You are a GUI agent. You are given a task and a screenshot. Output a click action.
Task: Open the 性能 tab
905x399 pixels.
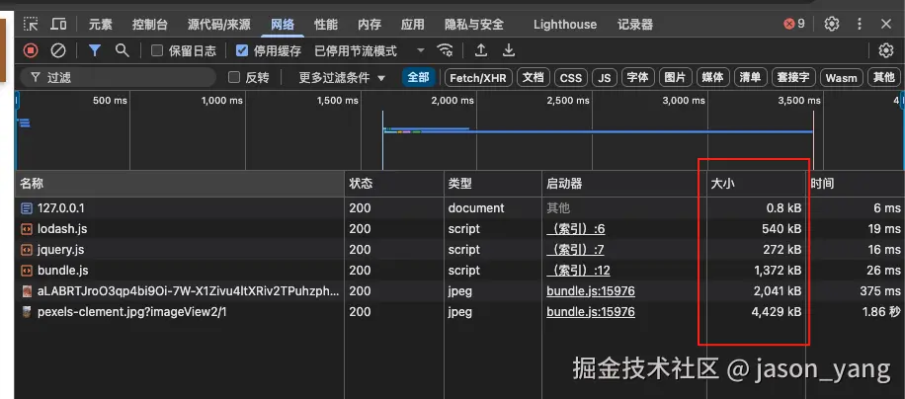tap(326, 25)
